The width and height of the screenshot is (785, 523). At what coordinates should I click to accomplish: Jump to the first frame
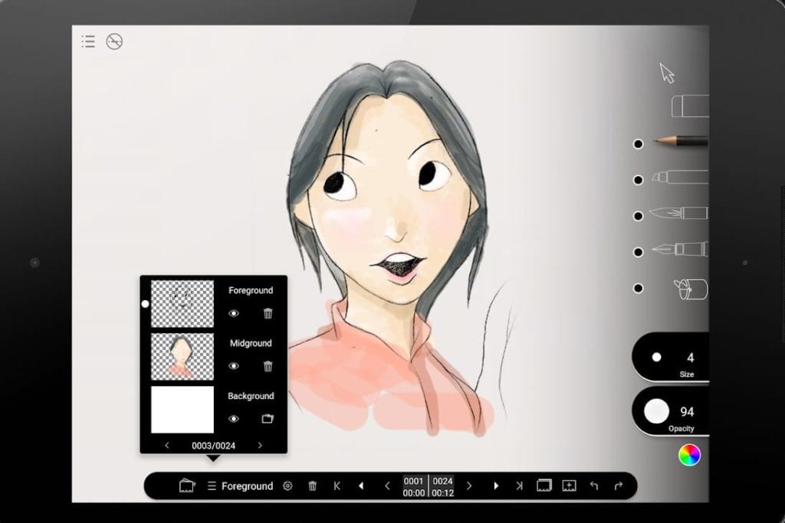point(337,485)
